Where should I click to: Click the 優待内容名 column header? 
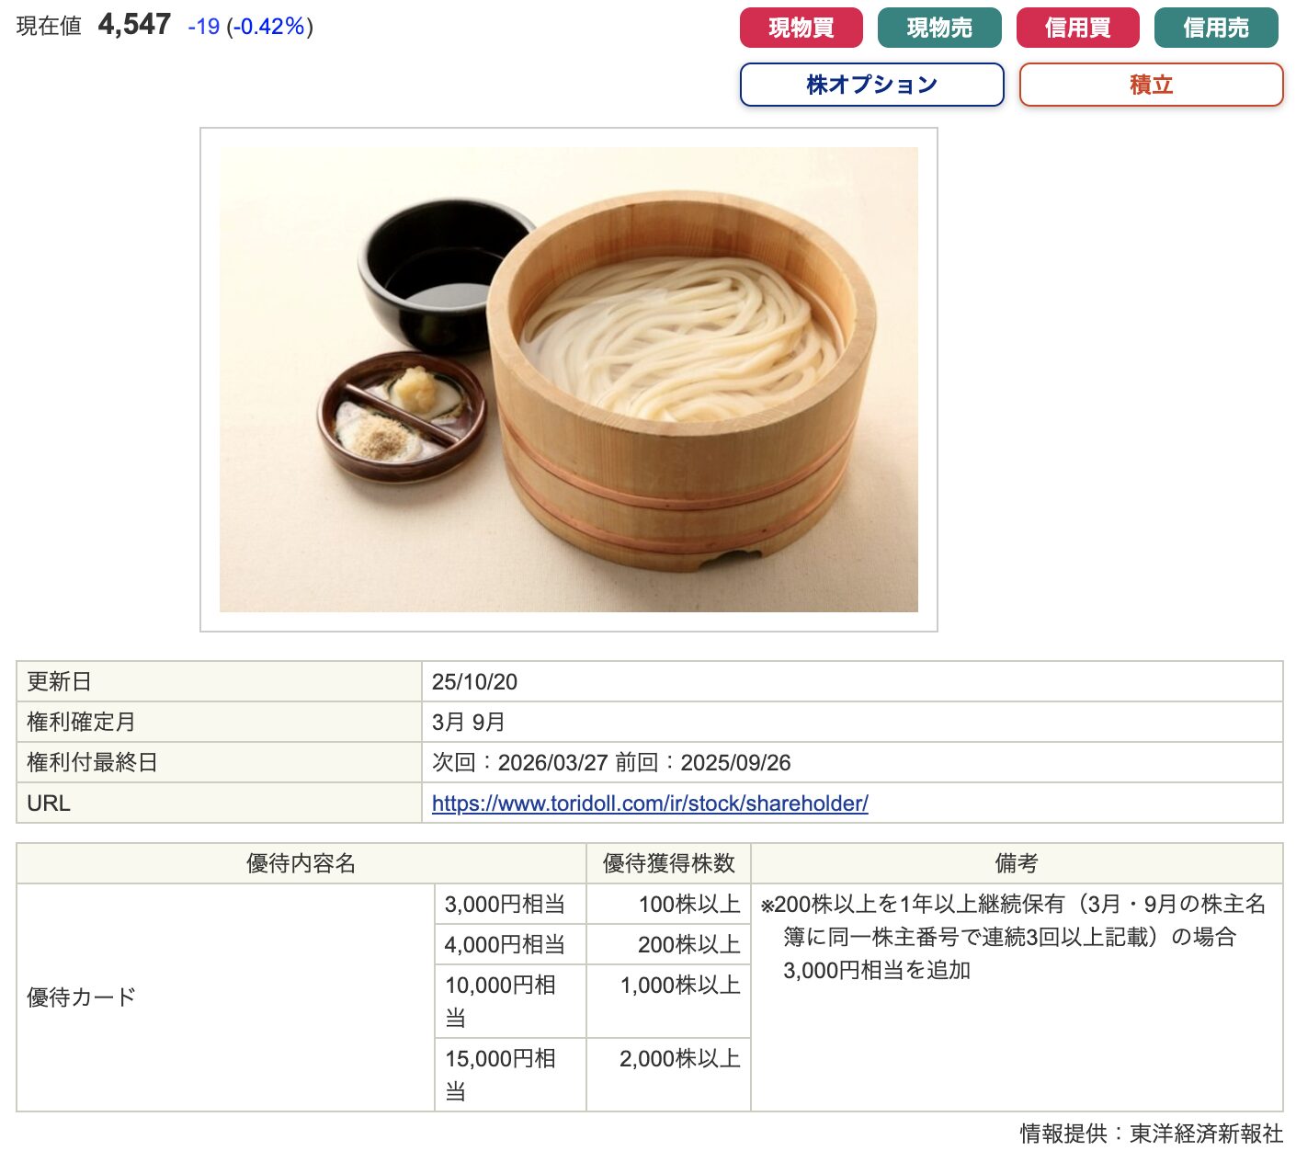click(x=301, y=863)
